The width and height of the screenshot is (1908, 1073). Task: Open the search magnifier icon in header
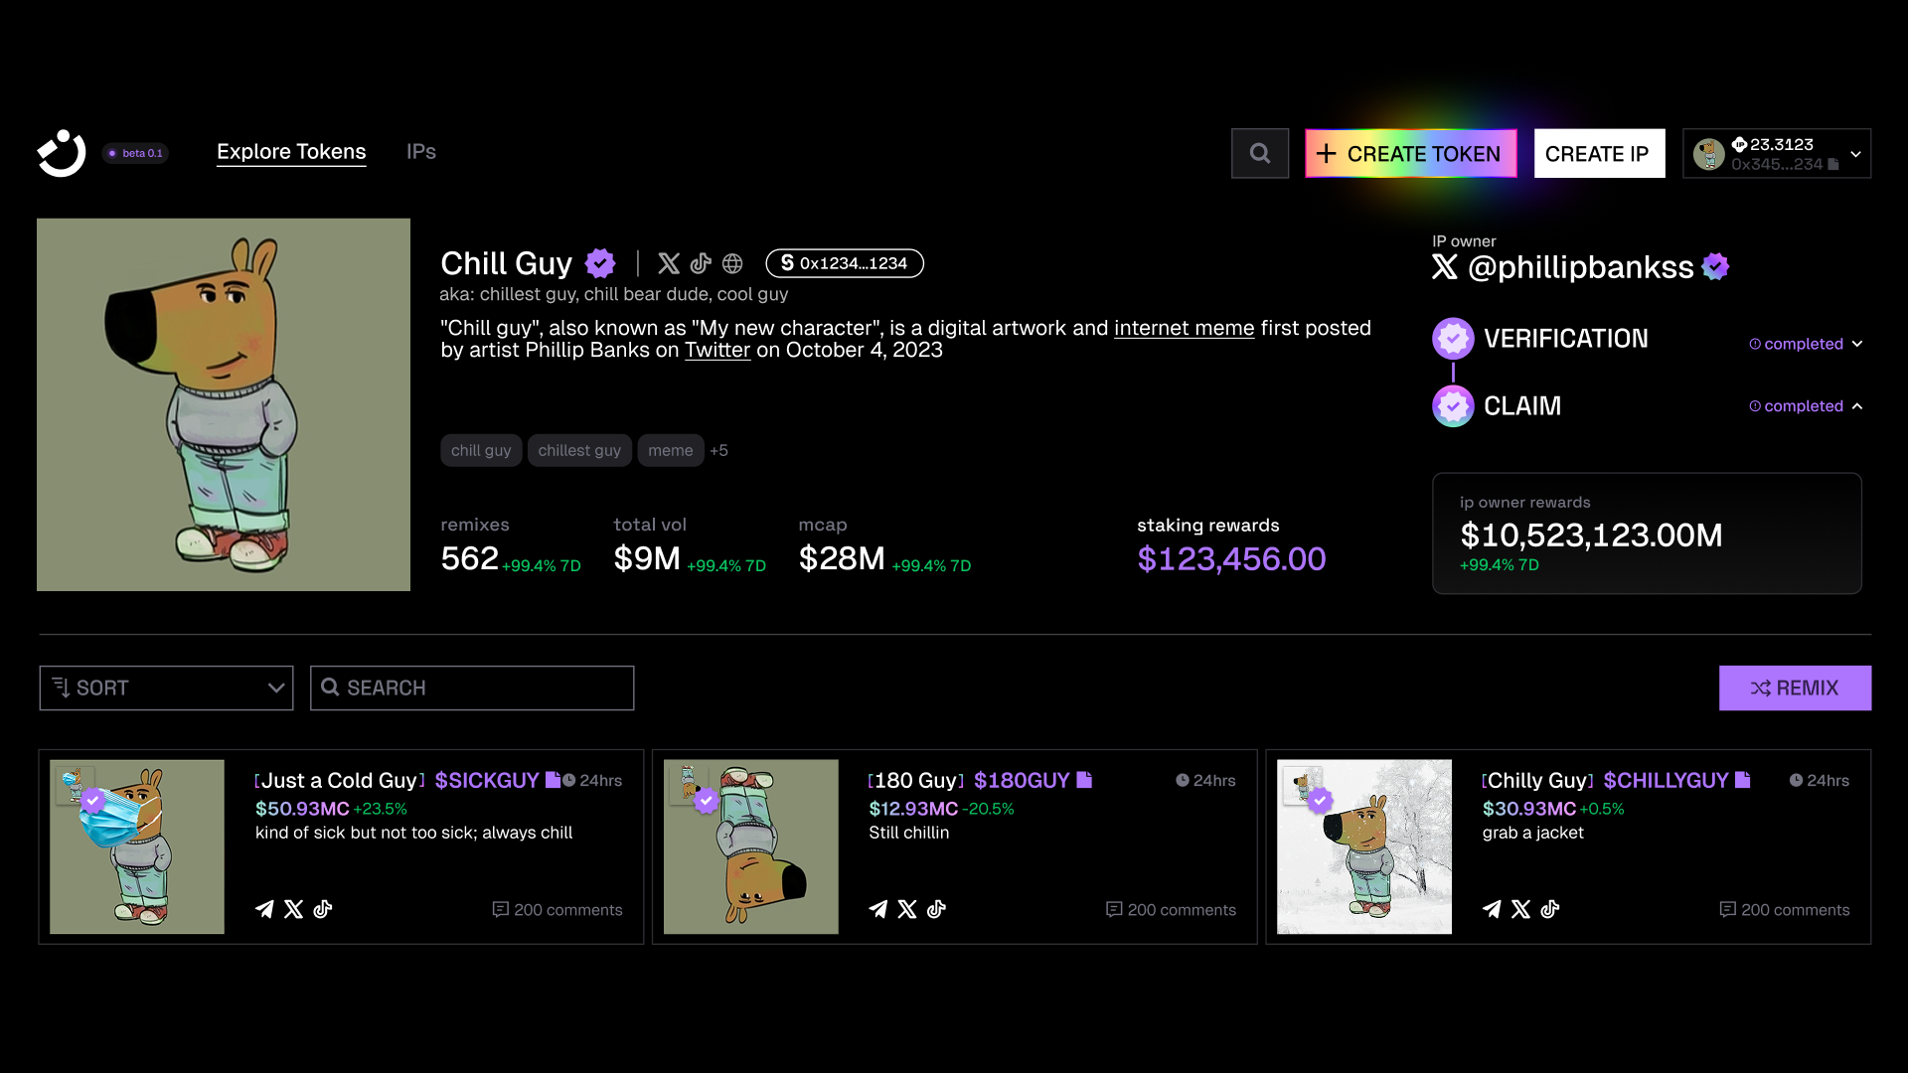1259,153
